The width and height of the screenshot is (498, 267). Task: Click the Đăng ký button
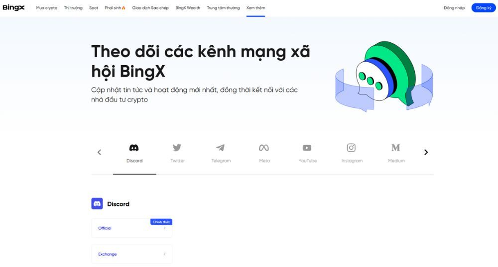(x=484, y=8)
